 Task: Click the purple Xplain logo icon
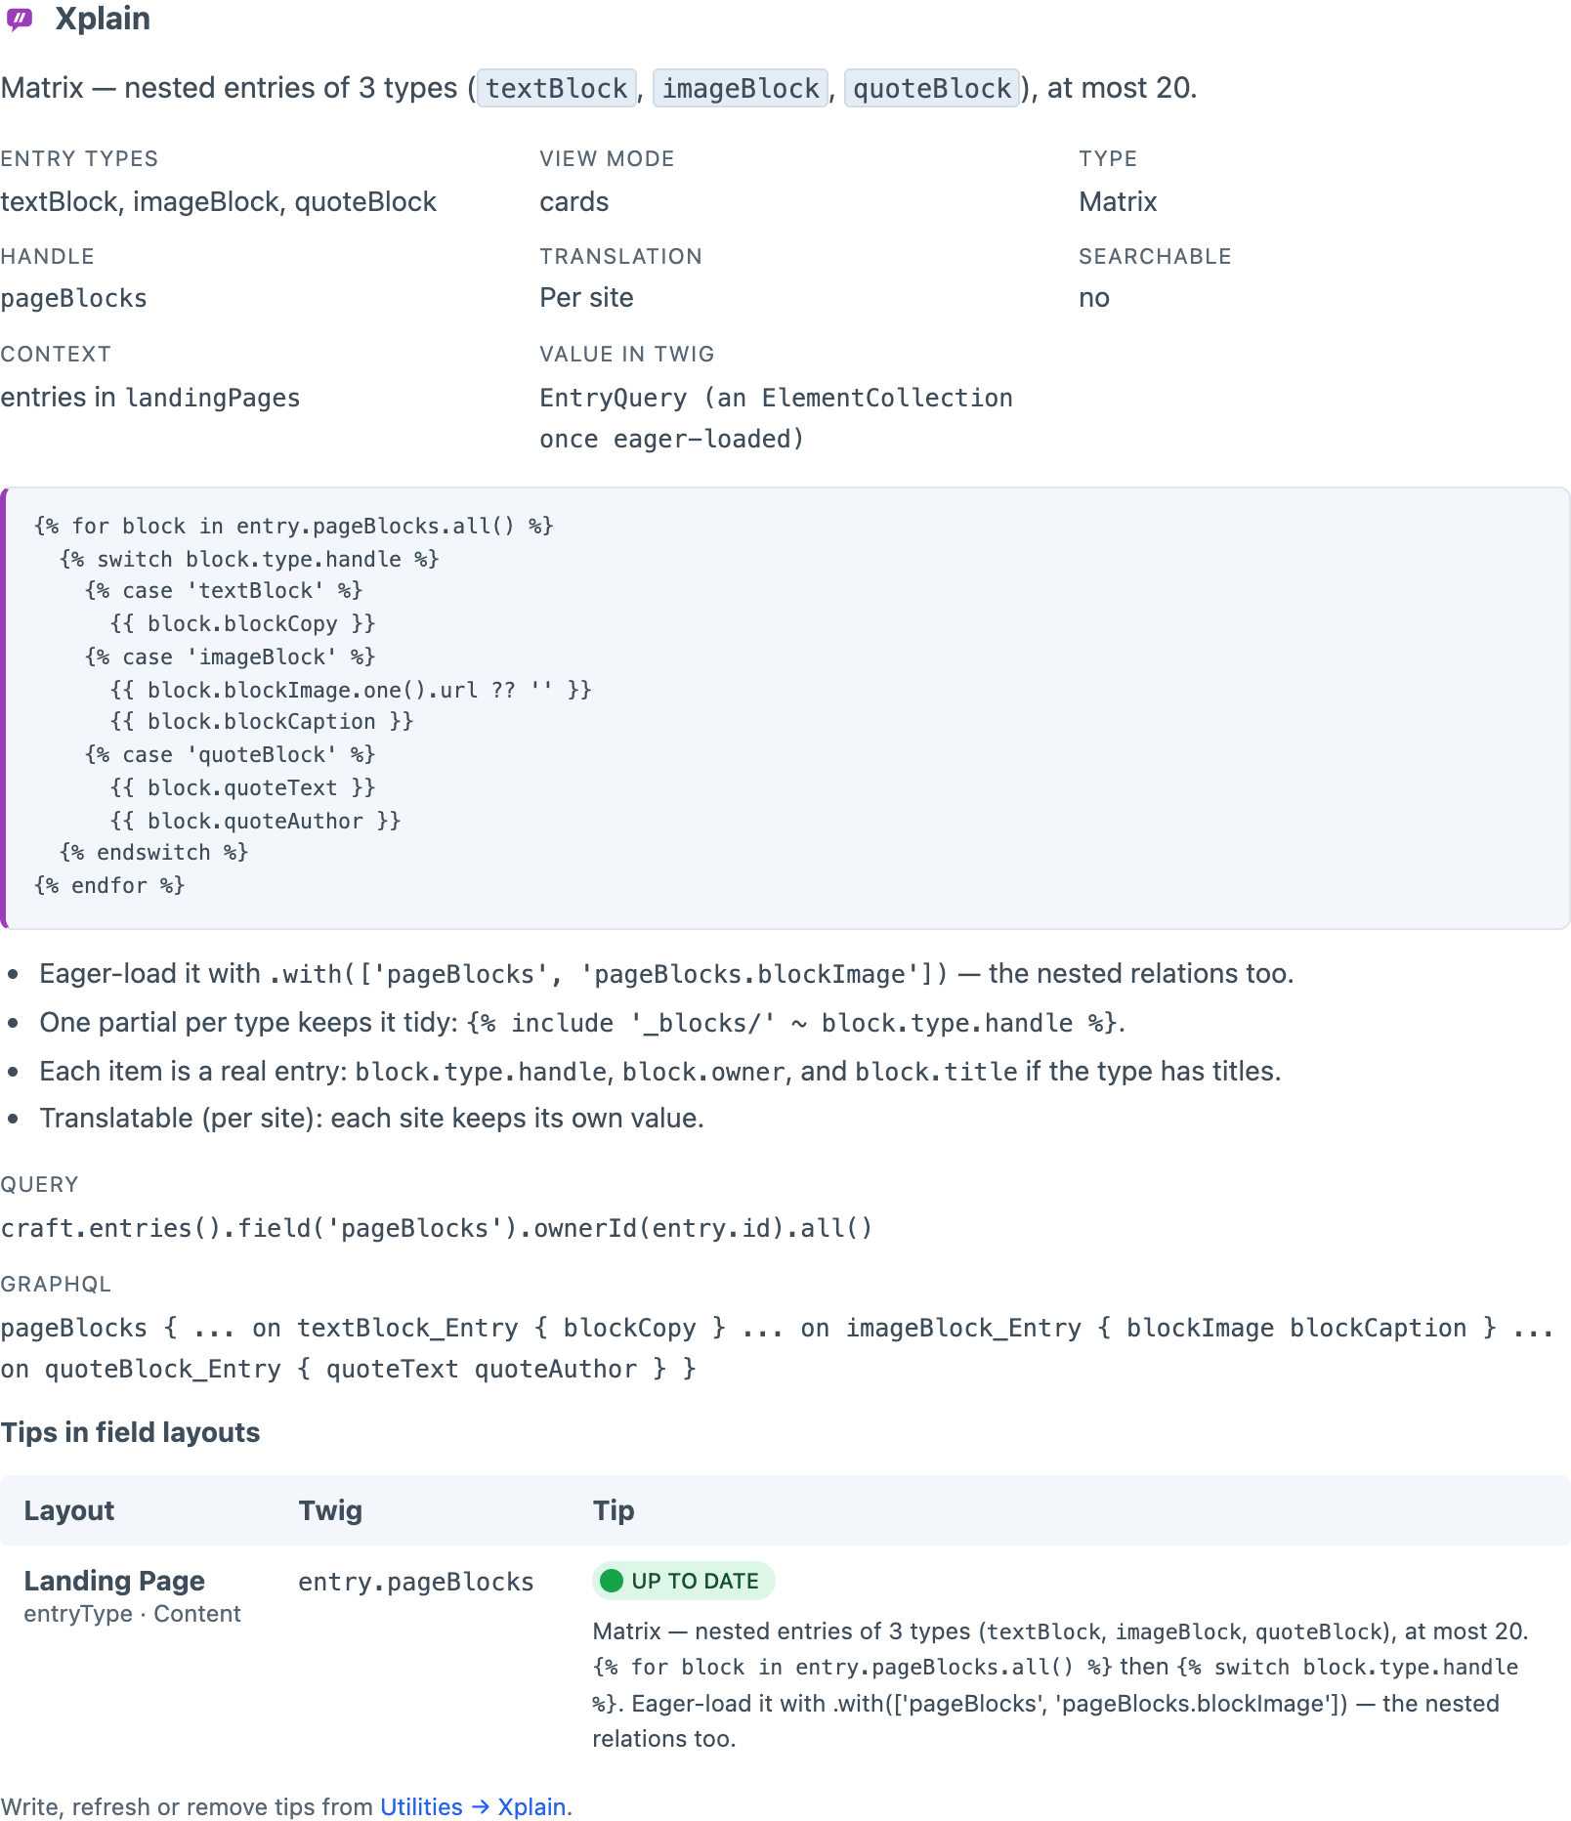pos(20,19)
